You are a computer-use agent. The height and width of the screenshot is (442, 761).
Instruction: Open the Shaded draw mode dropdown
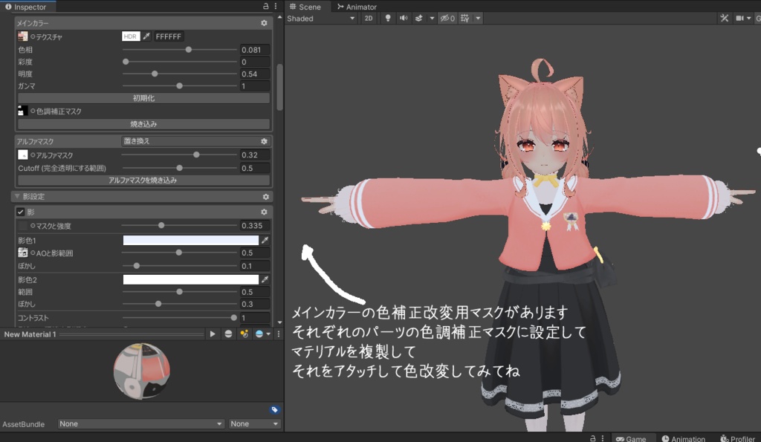(320, 18)
